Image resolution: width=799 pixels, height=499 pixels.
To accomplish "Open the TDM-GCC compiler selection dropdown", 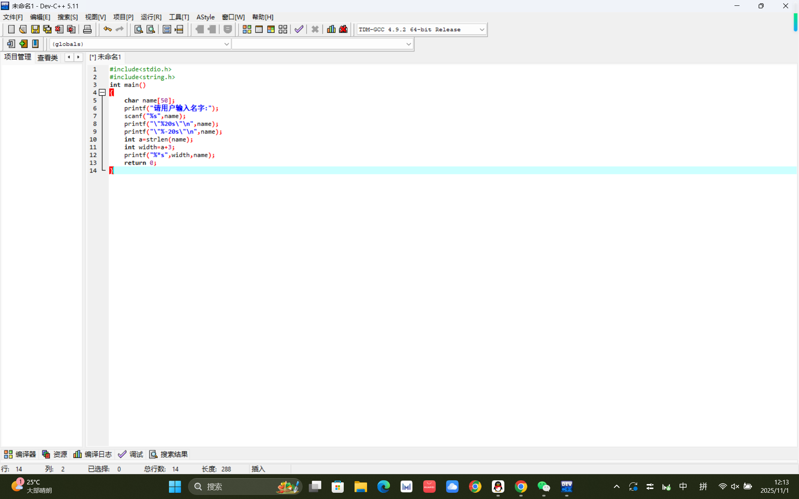I will (x=481, y=30).
